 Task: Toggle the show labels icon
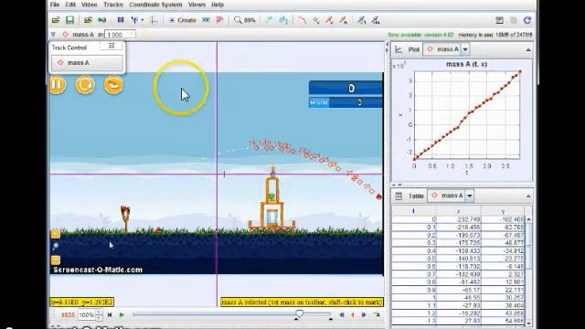click(283, 20)
